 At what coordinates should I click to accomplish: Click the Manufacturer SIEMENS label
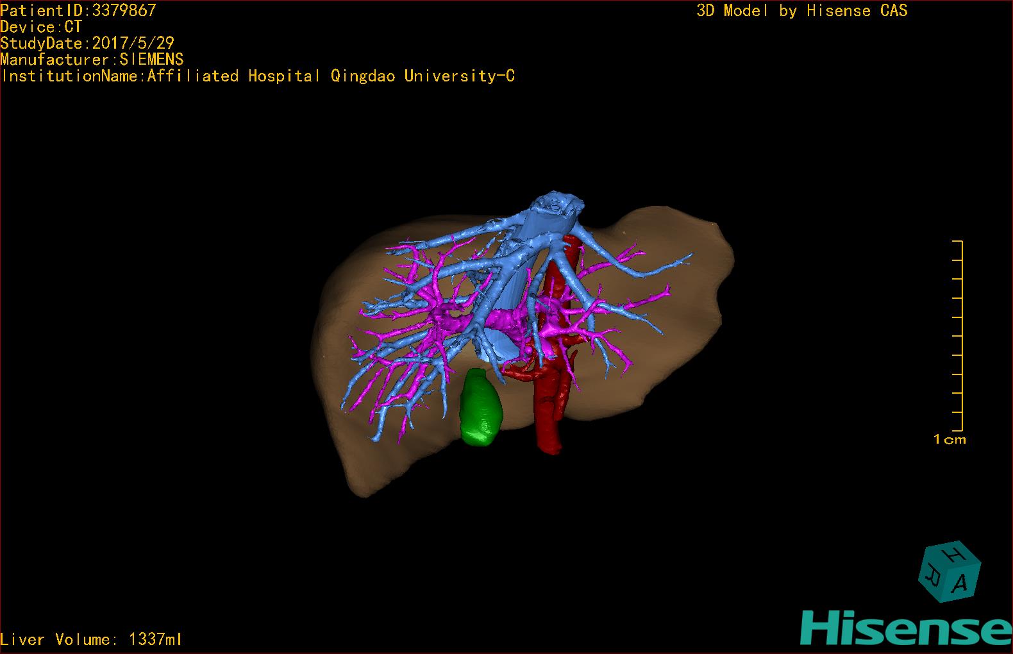pos(92,60)
